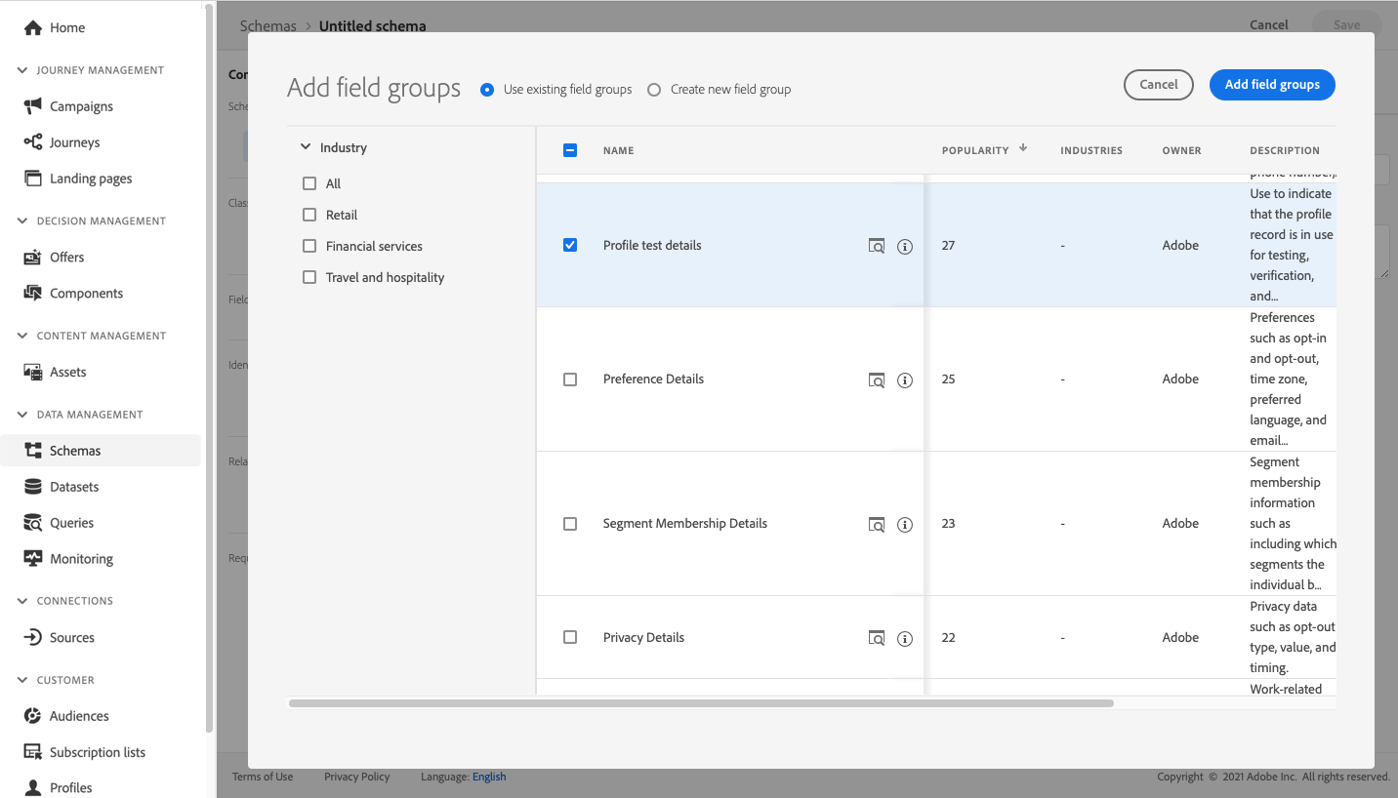
Task: Go to Queries in the sidebar
Action: [71, 523]
